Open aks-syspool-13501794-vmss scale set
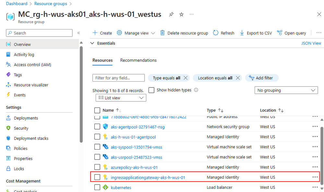This screenshot has height=192, width=324. (x=136, y=147)
